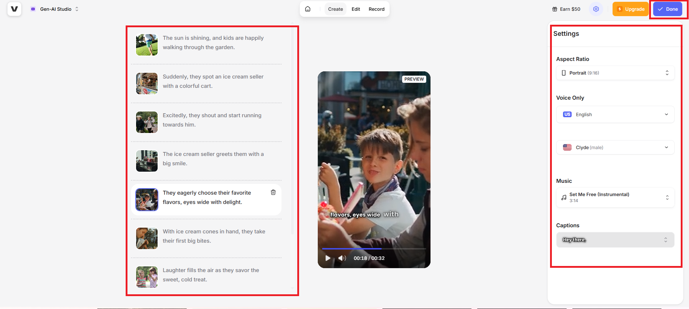This screenshot has width=689, height=309.
Task: Click the US flag icon beside Clyde
Action: click(x=567, y=147)
